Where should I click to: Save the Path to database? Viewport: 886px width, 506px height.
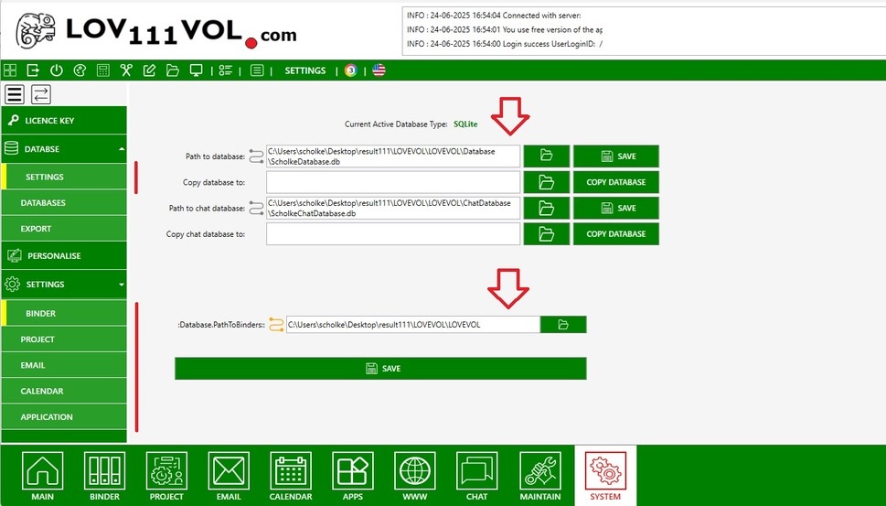616,156
